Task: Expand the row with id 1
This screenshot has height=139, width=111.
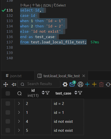Action: pos(19,112)
